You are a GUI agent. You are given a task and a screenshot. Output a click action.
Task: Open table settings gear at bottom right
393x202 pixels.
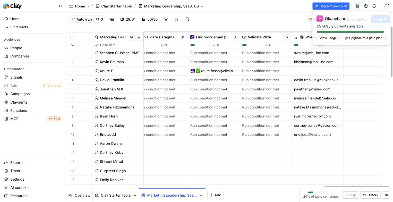coord(386,195)
